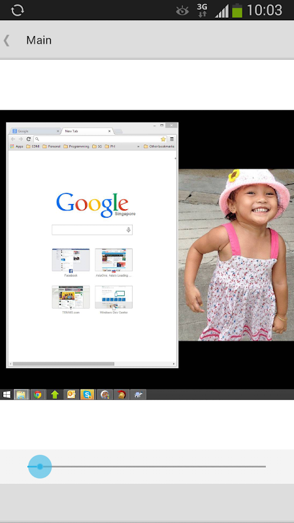This screenshot has width=294, height=523.
Task: Click the green up-arrow taskbar icon
Action: (55, 395)
